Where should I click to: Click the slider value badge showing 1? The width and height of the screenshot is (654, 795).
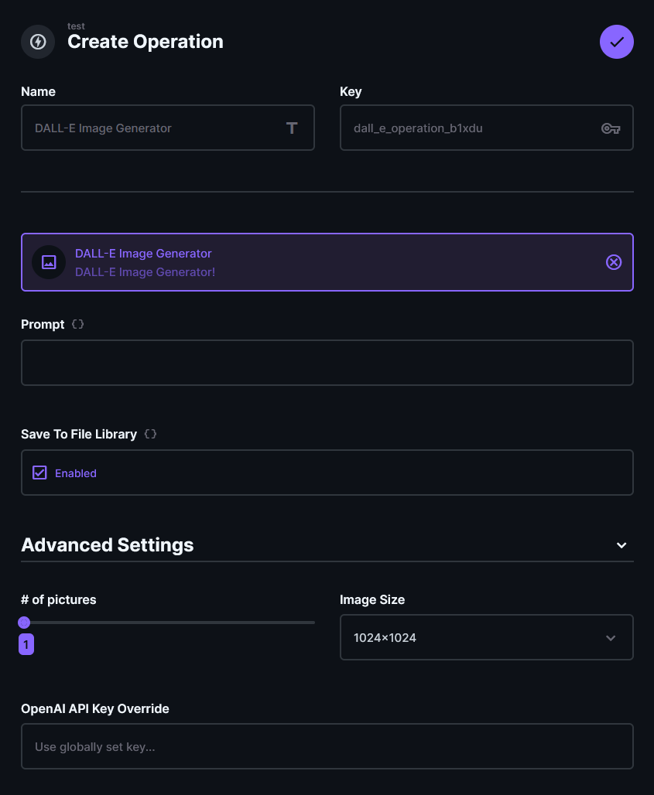point(26,644)
